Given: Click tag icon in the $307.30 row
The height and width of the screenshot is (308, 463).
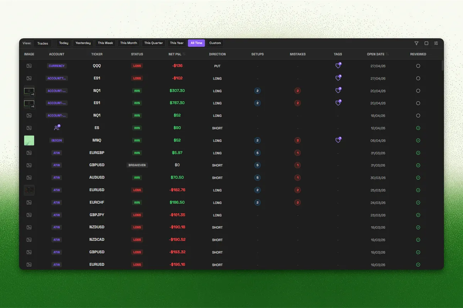Looking at the screenshot, I should 338,90.
